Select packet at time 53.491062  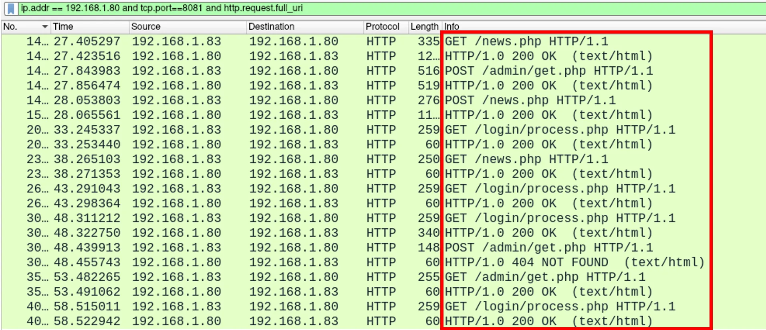coord(383,292)
